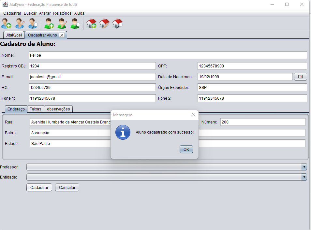Open the Relatórios menu

coord(62,13)
